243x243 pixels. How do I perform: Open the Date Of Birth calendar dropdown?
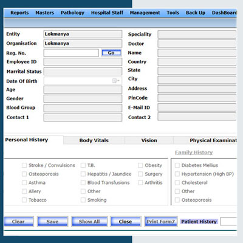116,81
